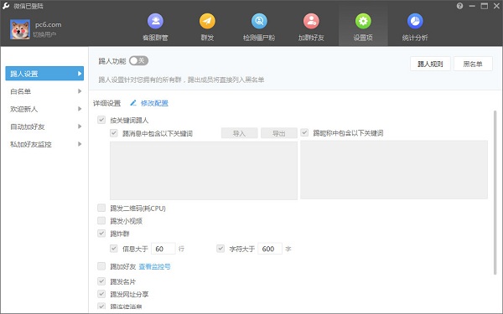Enable the 踢发小视频 checkbox
The width and height of the screenshot is (503, 314).
(x=101, y=220)
